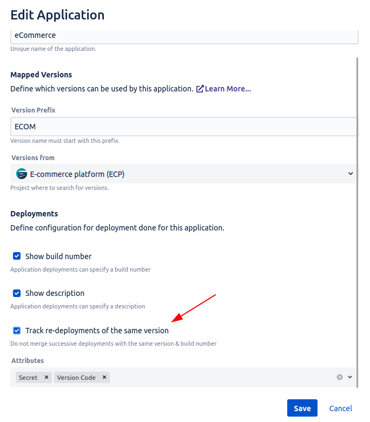Viewport: 370px width, 422px height.
Task: Click empty area of Attributes field
Action: coord(216,377)
